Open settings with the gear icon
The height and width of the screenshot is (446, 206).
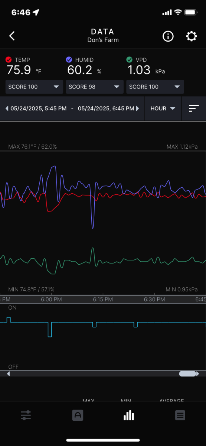point(192,36)
